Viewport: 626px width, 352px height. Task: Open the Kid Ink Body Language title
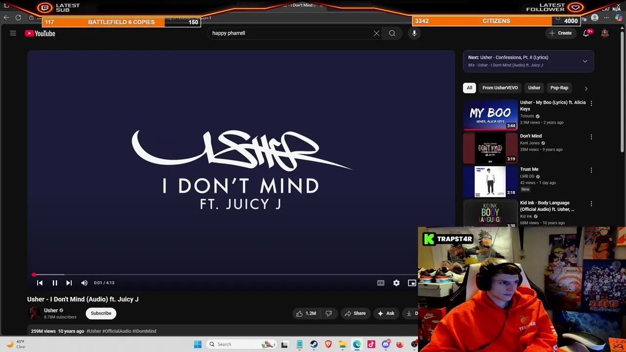click(547, 206)
